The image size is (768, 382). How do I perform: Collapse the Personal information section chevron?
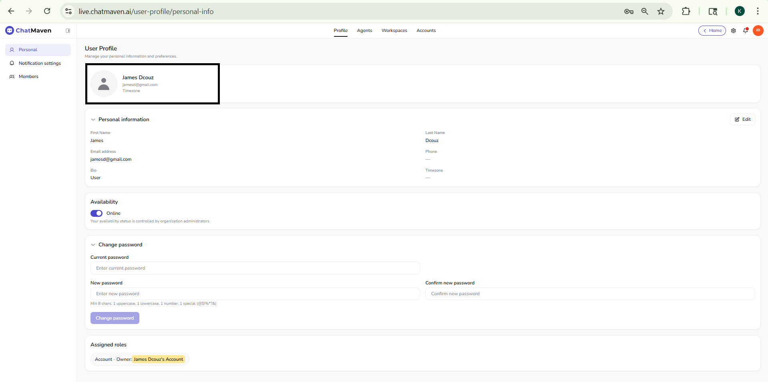point(93,119)
